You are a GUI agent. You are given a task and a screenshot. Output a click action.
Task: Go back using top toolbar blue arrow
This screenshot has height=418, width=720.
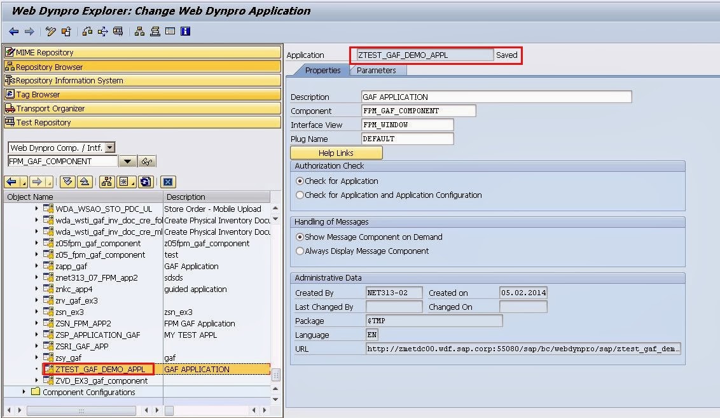[x=14, y=31]
